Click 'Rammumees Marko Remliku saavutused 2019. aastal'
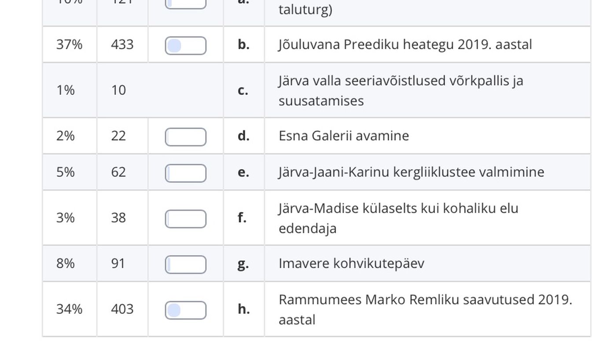 (x=425, y=309)
